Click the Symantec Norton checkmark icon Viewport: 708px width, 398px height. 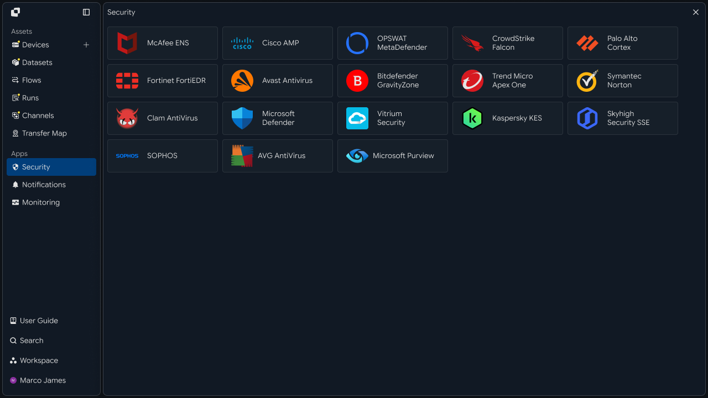coord(587,81)
